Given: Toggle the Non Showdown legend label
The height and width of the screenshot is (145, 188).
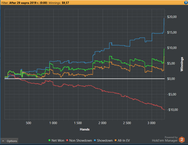Looking at the screenshot, I should point(81,140).
